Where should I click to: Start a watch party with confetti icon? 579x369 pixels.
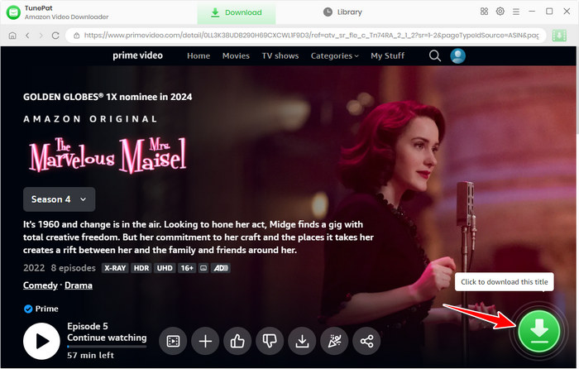[x=334, y=342]
